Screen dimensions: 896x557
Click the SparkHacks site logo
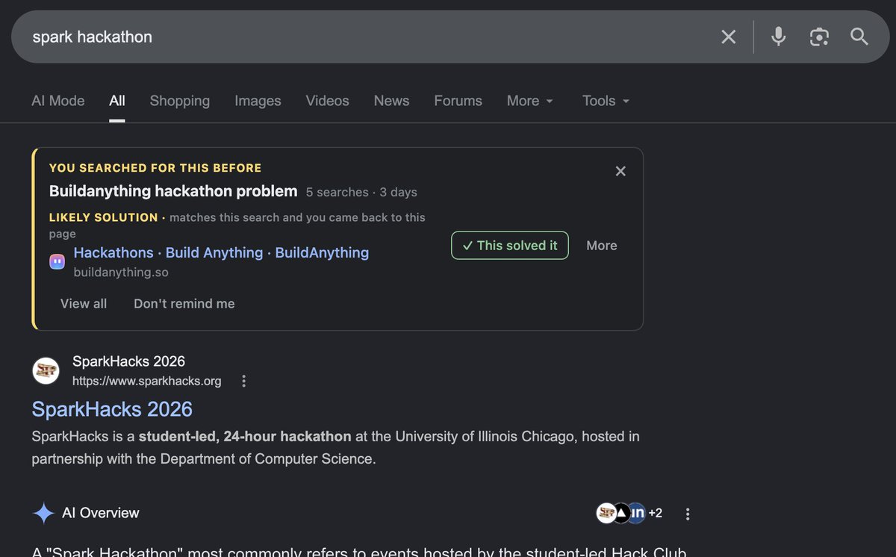click(x=46, y=370)
